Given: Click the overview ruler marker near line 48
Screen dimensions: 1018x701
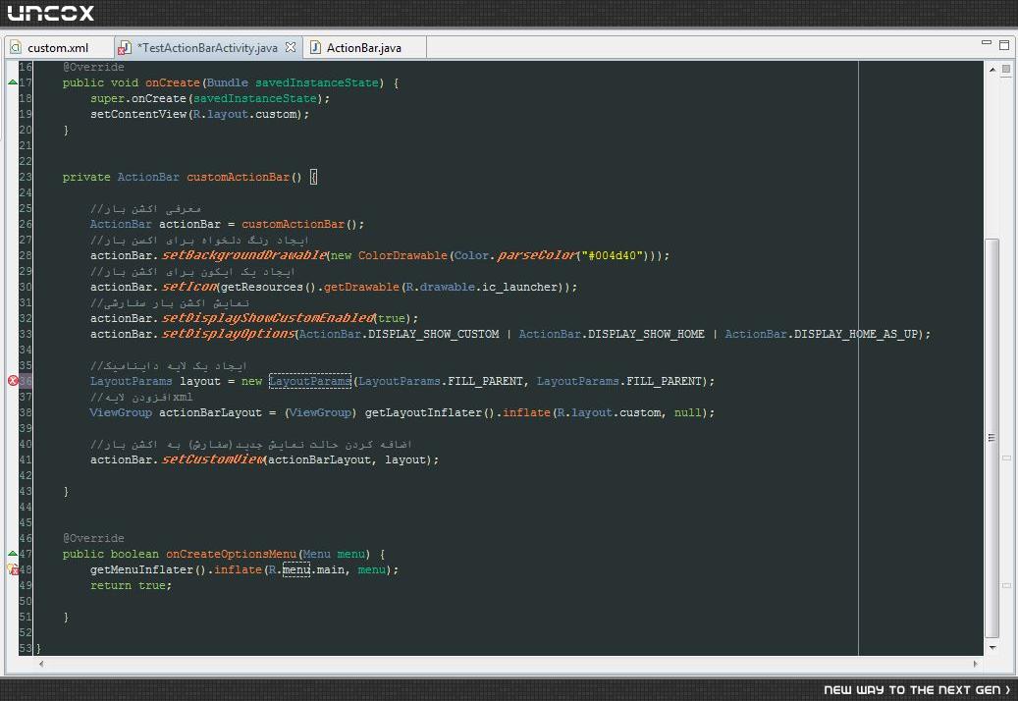Looking at the screenshot, I should tap(1006, 586).
